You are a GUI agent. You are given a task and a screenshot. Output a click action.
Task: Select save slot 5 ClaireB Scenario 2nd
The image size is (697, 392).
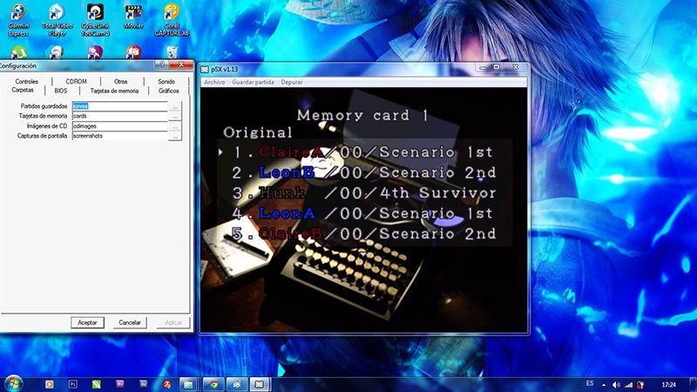(363, 233)
